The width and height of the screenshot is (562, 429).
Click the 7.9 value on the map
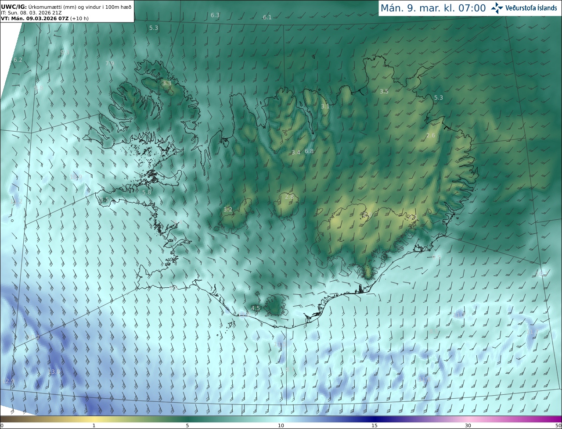110,63
